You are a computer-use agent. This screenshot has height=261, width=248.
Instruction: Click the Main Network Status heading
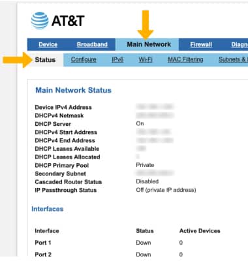coord(73,90)
